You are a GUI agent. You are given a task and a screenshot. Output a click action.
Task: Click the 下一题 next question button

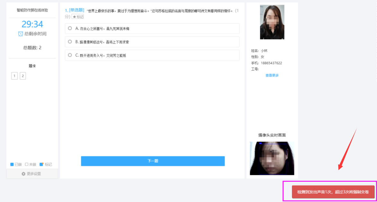(153, 161)
